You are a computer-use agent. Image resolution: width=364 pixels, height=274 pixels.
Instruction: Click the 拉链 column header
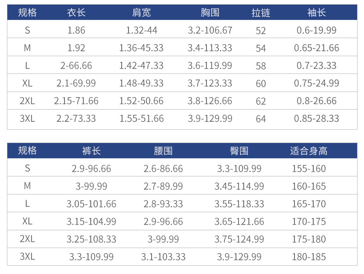tap(261, 13)
